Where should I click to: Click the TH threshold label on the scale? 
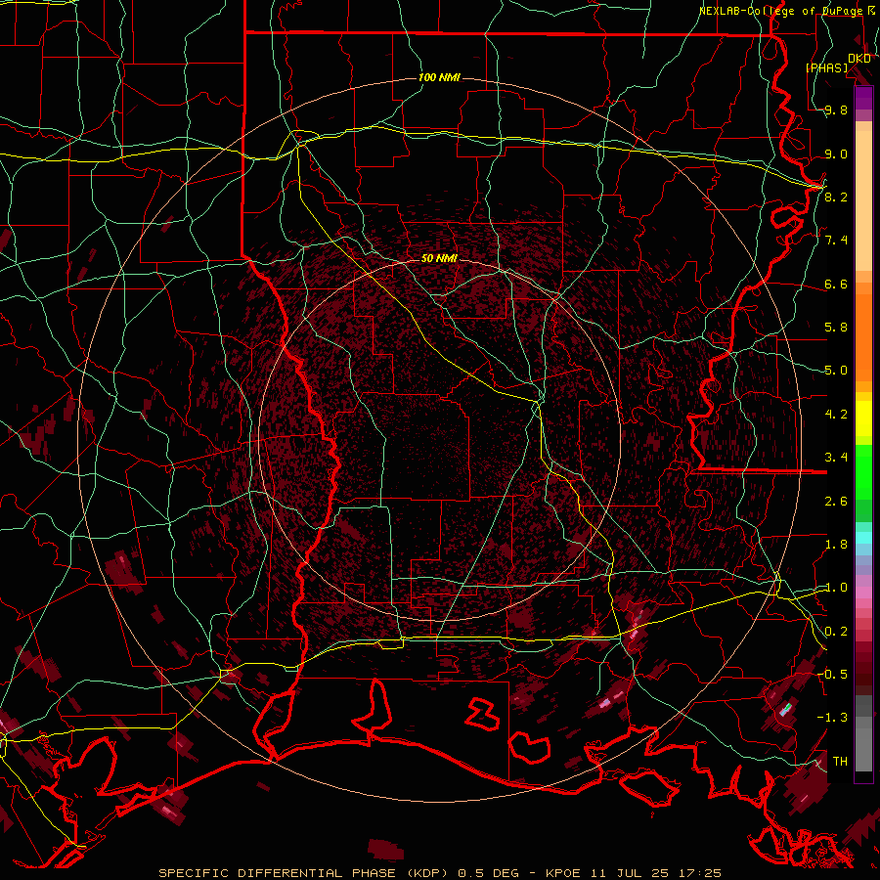[840, 762]
